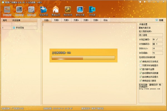Switch to the 方案5 tab
The height and width of the screenshot is (111, 167).
coord(86,20)
